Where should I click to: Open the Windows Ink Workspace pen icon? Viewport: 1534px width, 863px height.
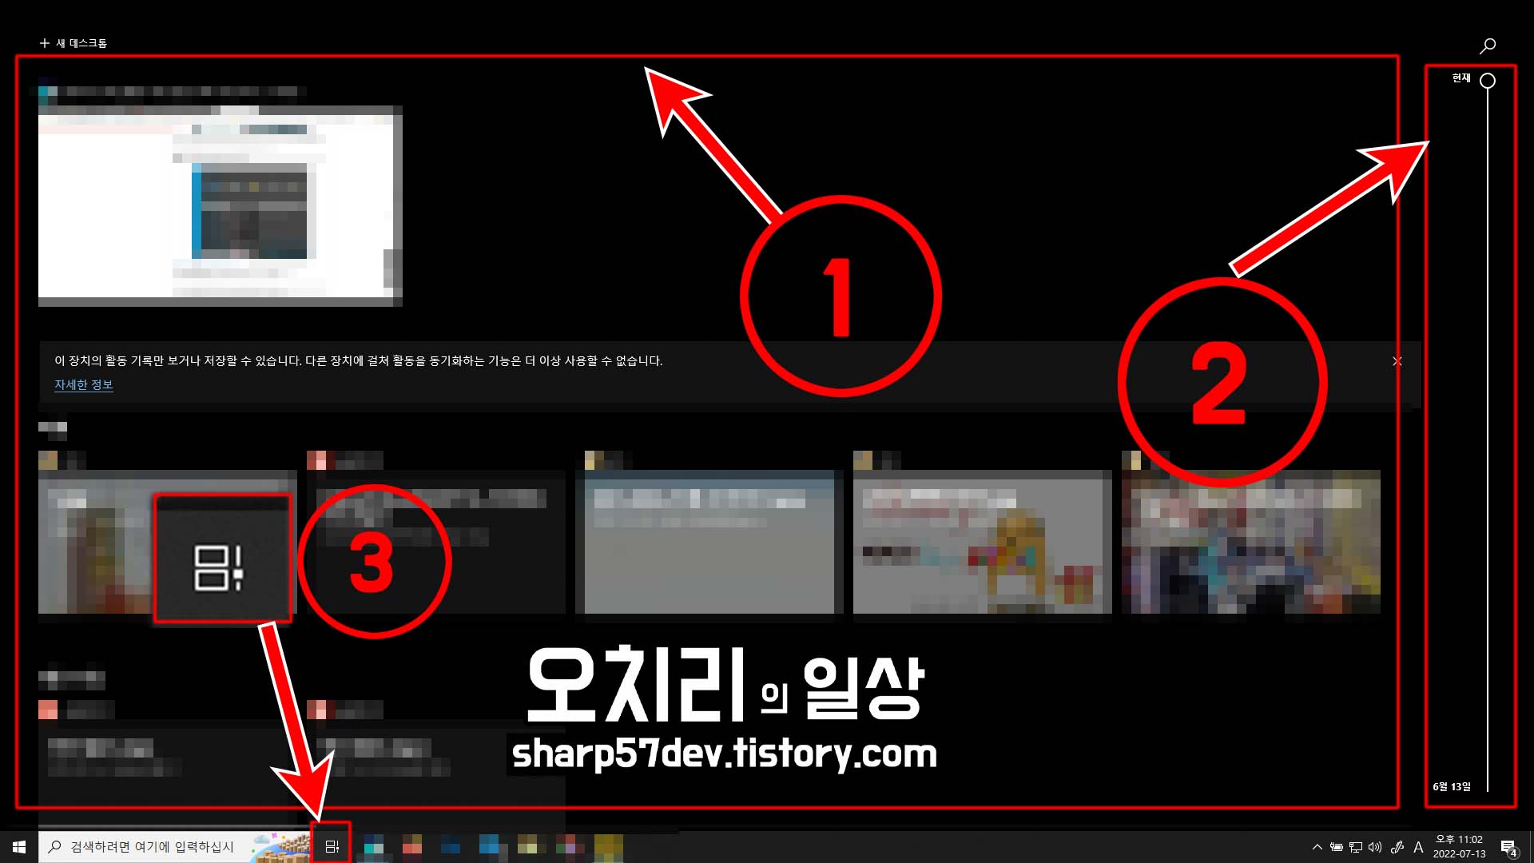tap(1397, 847)
